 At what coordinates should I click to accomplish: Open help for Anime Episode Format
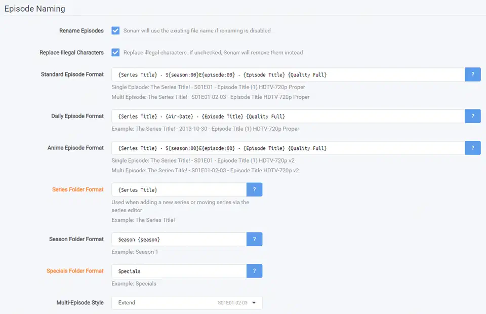[x=473, y=148]
